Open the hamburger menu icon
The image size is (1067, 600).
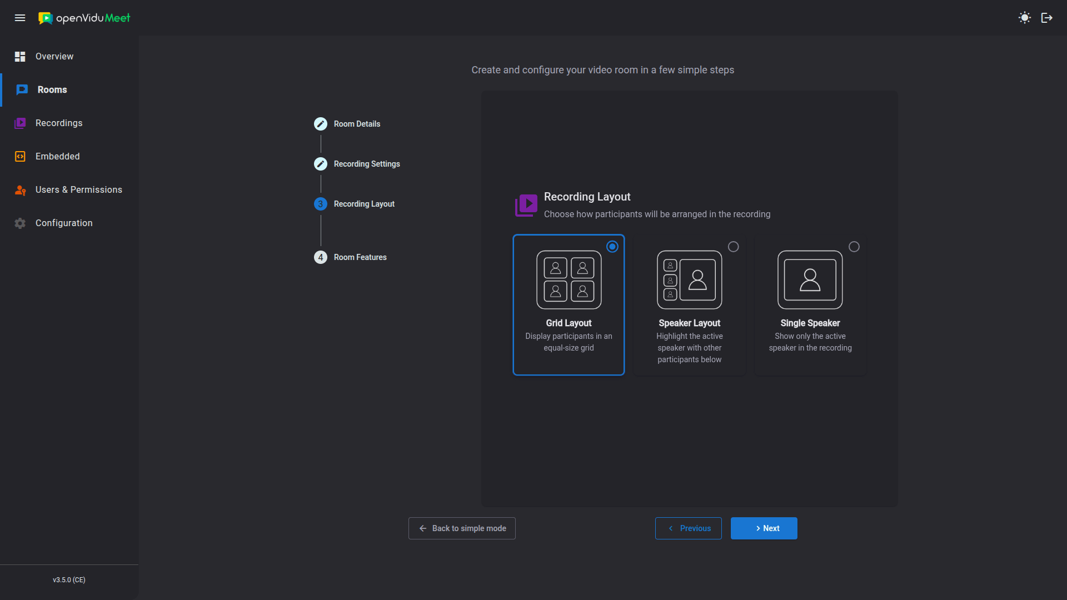point(20,18)
